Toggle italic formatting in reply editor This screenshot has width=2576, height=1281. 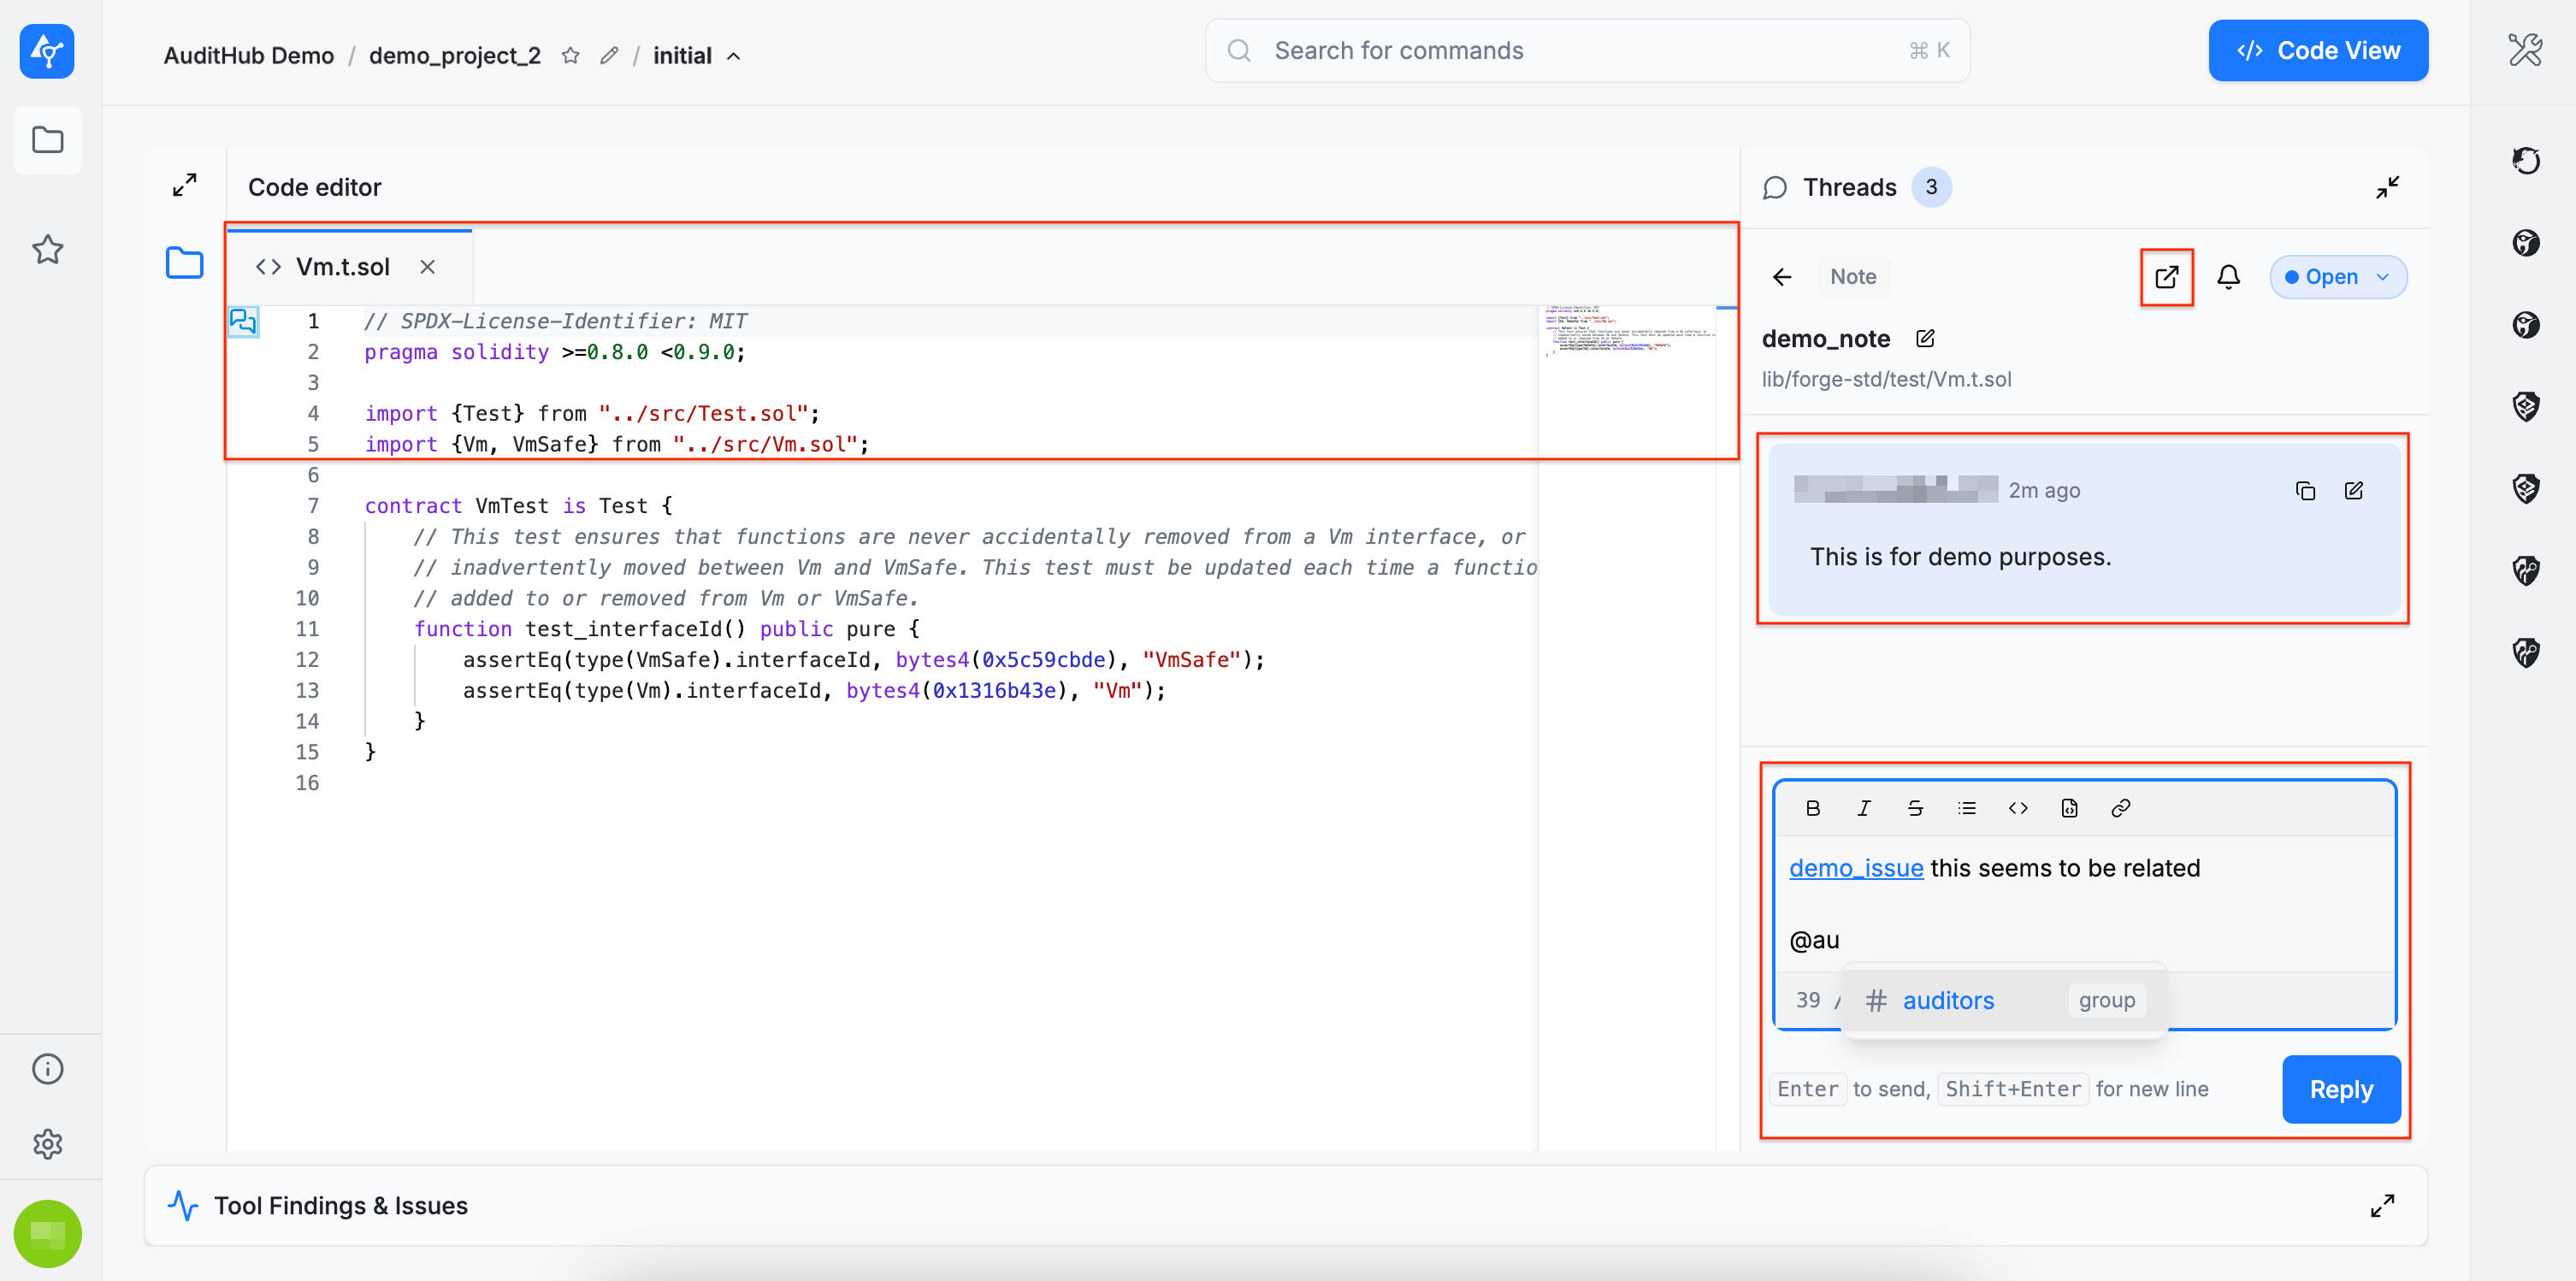coord(1863,808)
